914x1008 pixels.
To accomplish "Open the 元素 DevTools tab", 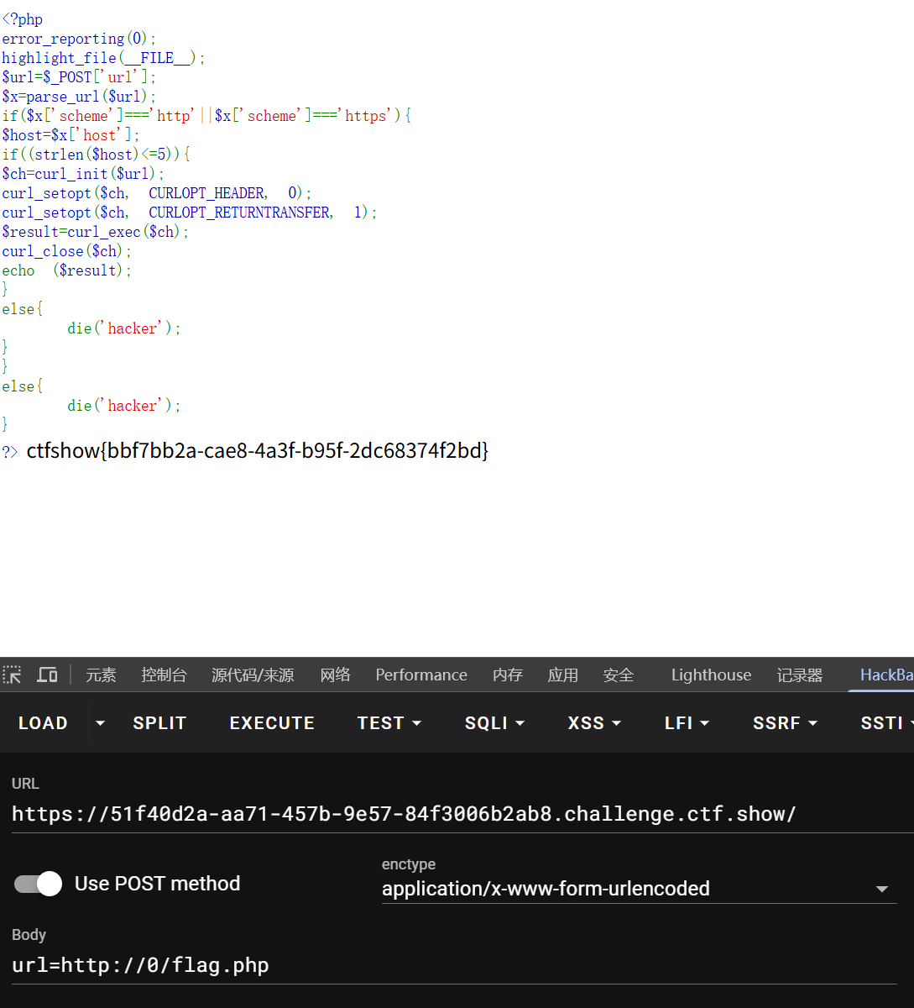I will click(101, 675).
